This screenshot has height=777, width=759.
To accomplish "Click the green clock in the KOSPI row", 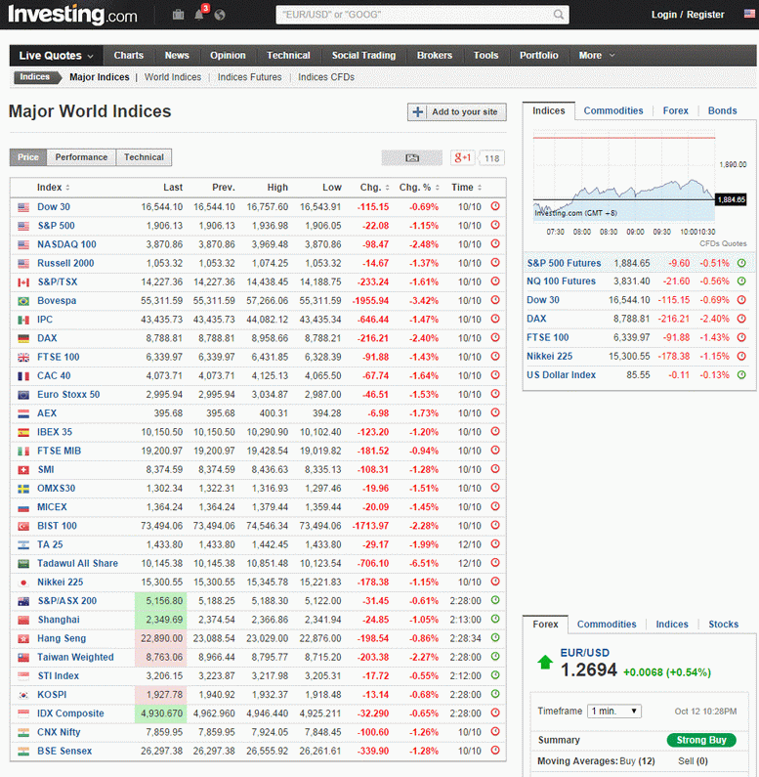I will 495,694.
